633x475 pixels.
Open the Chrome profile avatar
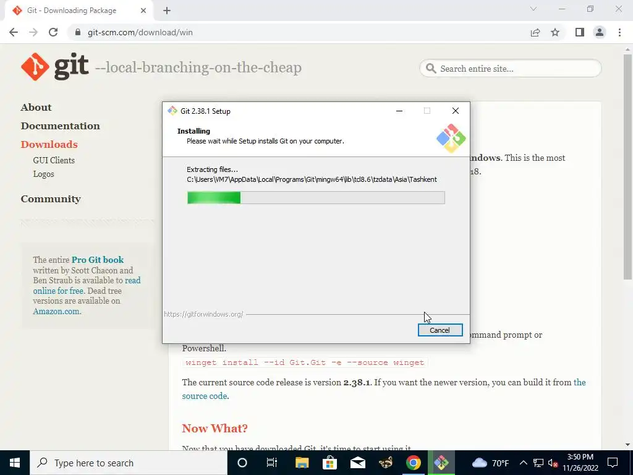(600, 32)
